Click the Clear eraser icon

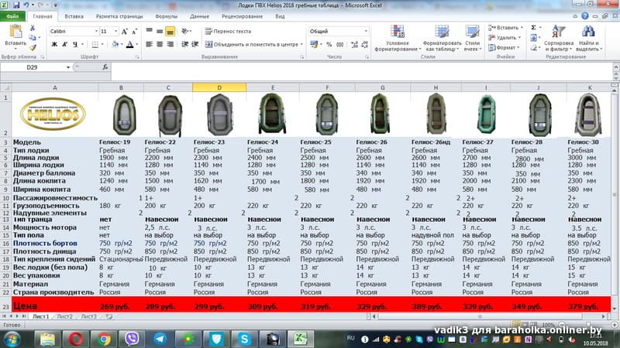point(533,47)
